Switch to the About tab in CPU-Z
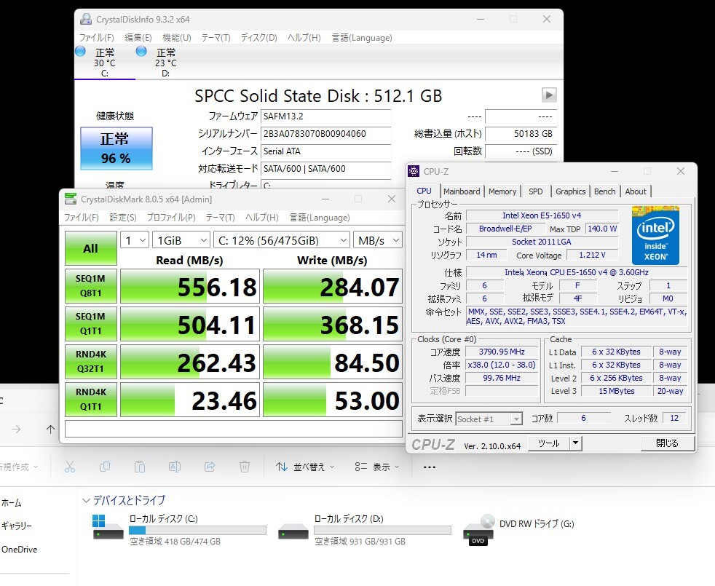The height and width of the screenshot is (586, 715). pos(635,191)
